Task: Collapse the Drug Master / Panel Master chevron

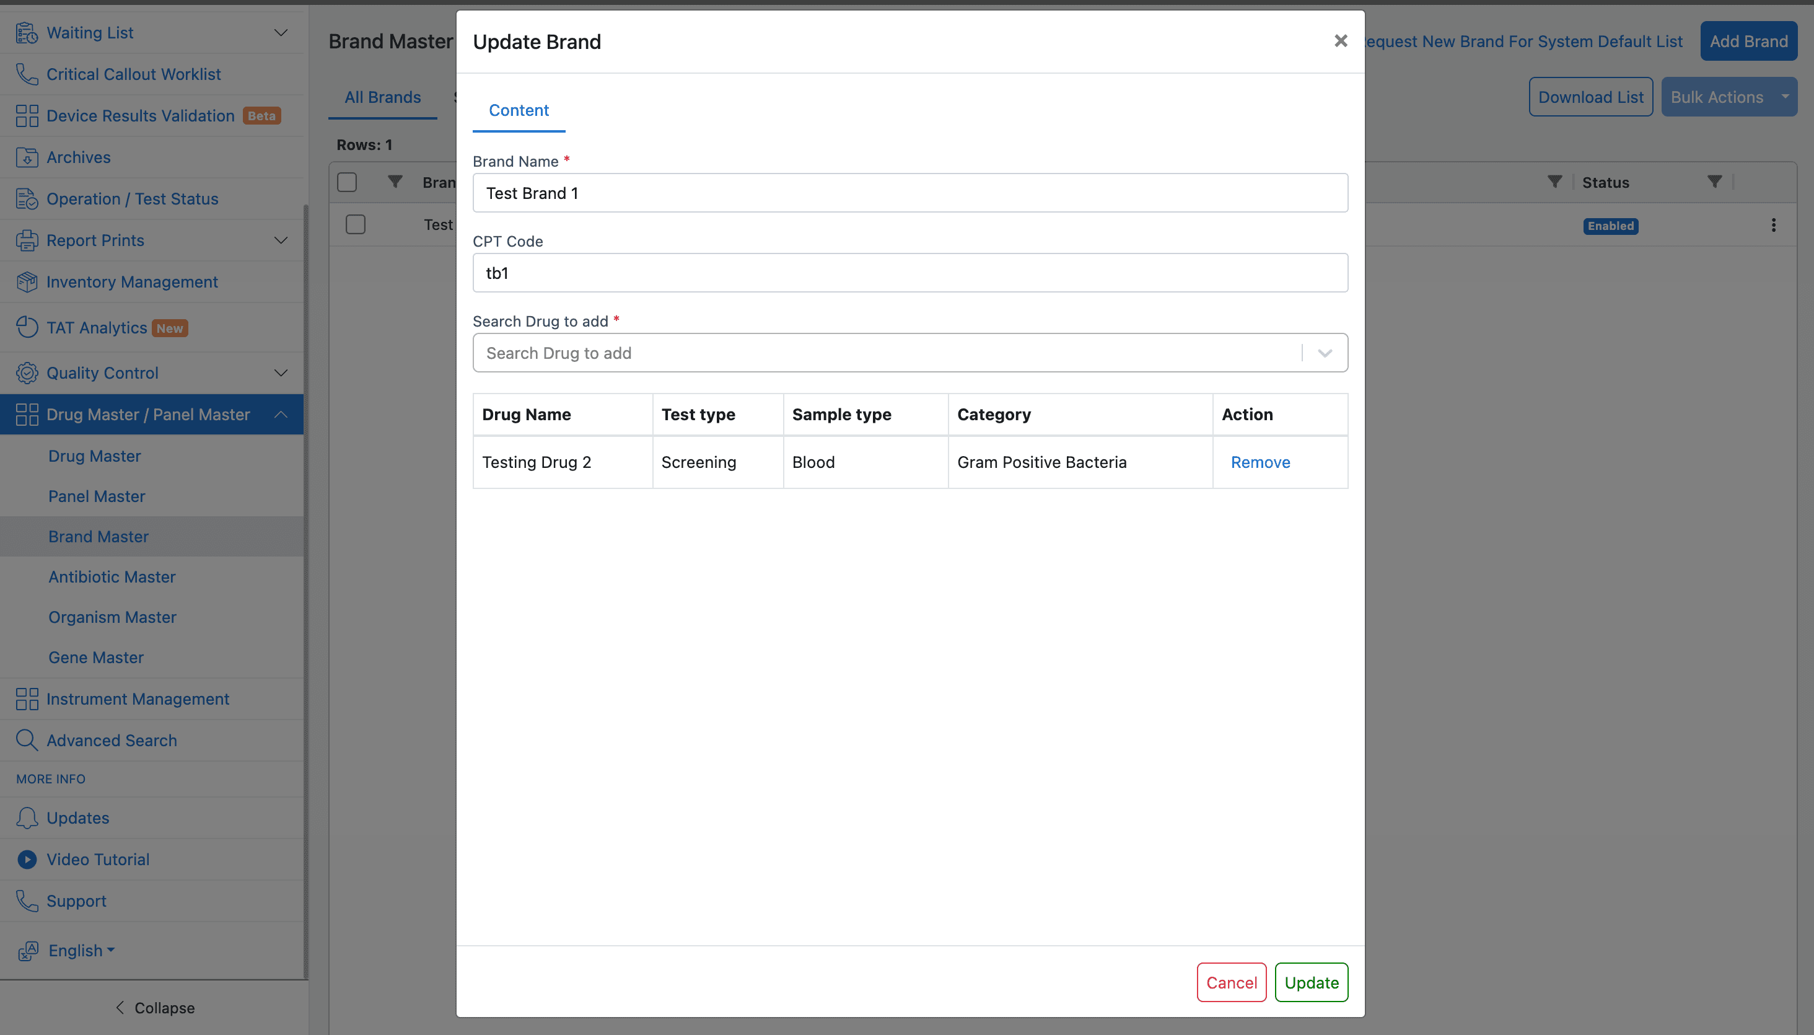Action: tap(281, 415)
